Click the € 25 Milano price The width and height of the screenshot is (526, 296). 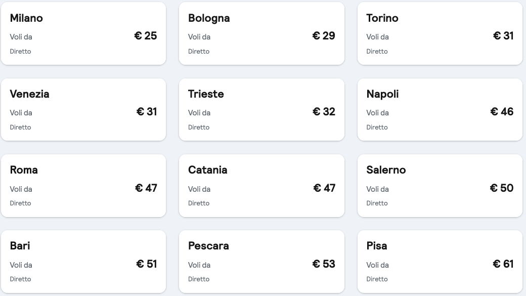(x=146, y=35)
